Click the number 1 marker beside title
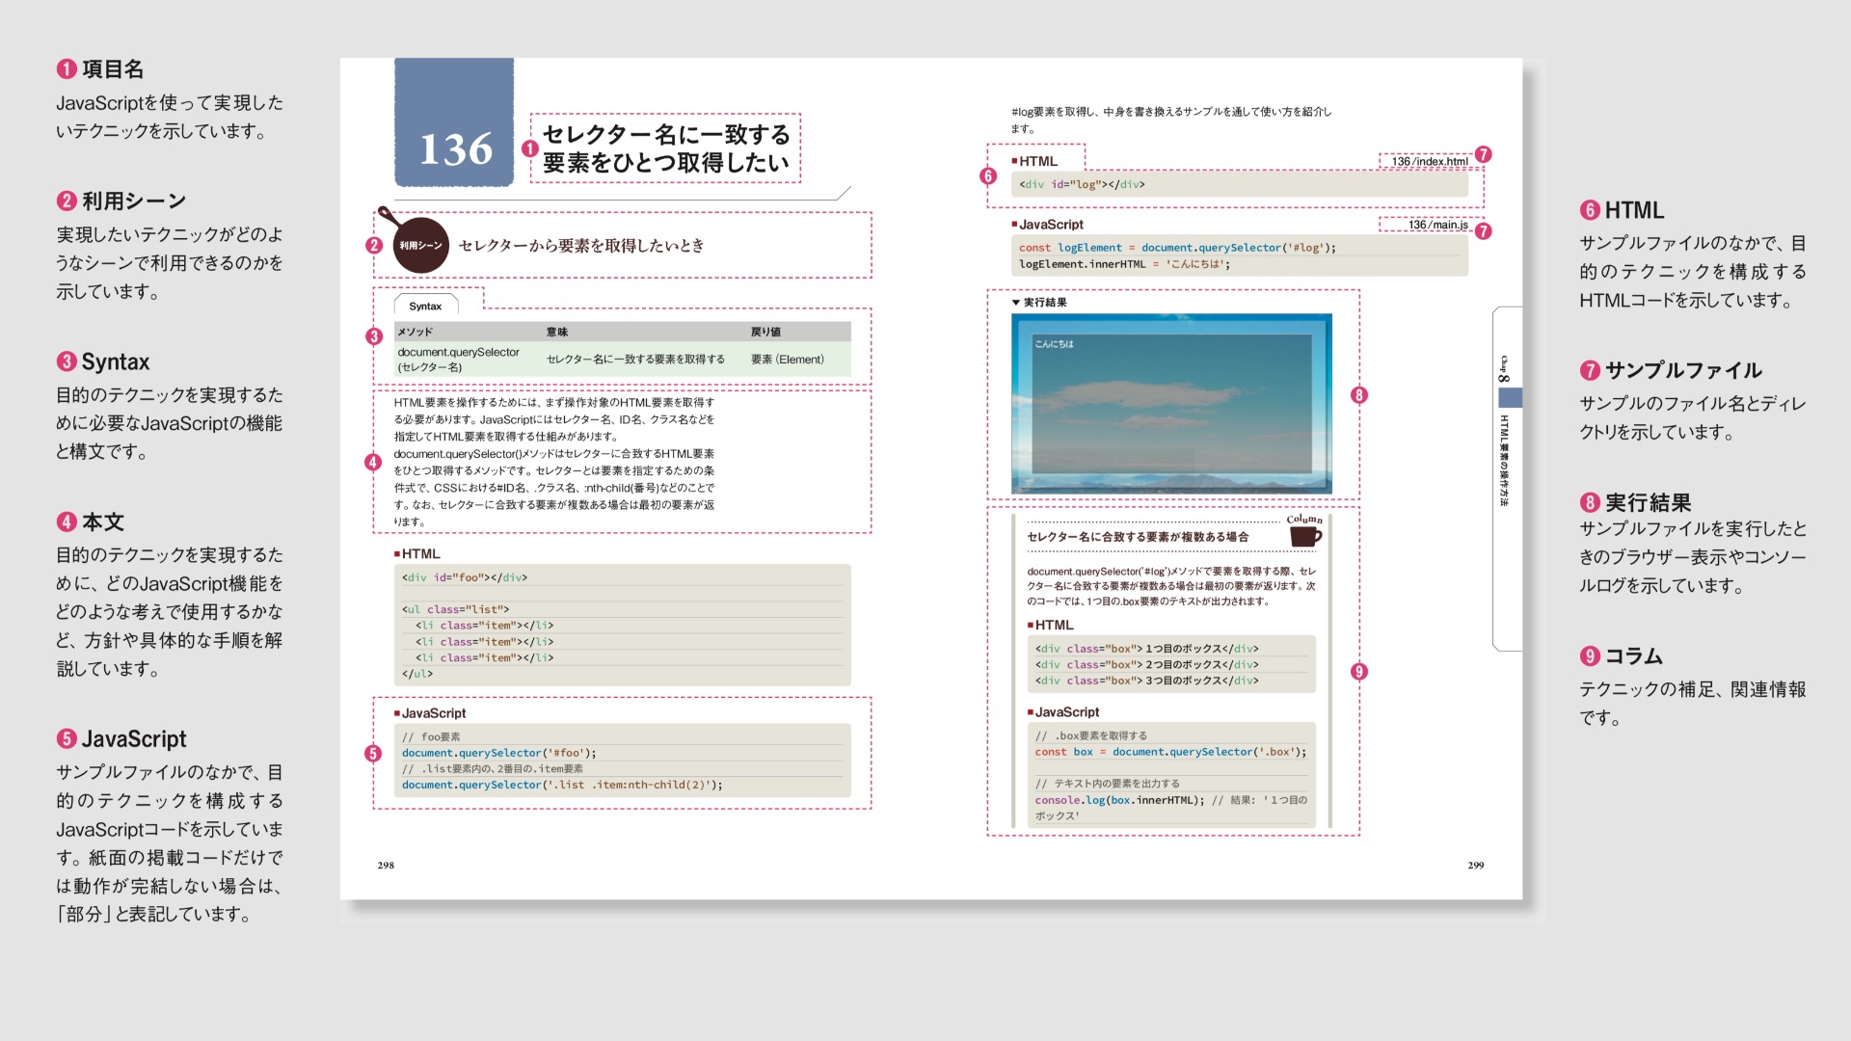 pyautogui.click(x=529, y=148)
